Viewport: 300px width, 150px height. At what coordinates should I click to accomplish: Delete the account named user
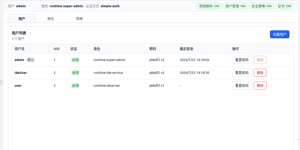click(260, 86)
